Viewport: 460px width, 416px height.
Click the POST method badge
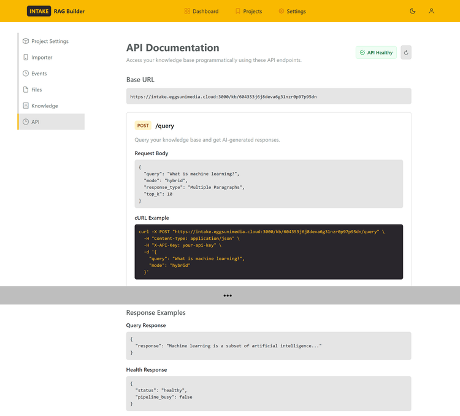pyautogui.click(x=143, y=126)
